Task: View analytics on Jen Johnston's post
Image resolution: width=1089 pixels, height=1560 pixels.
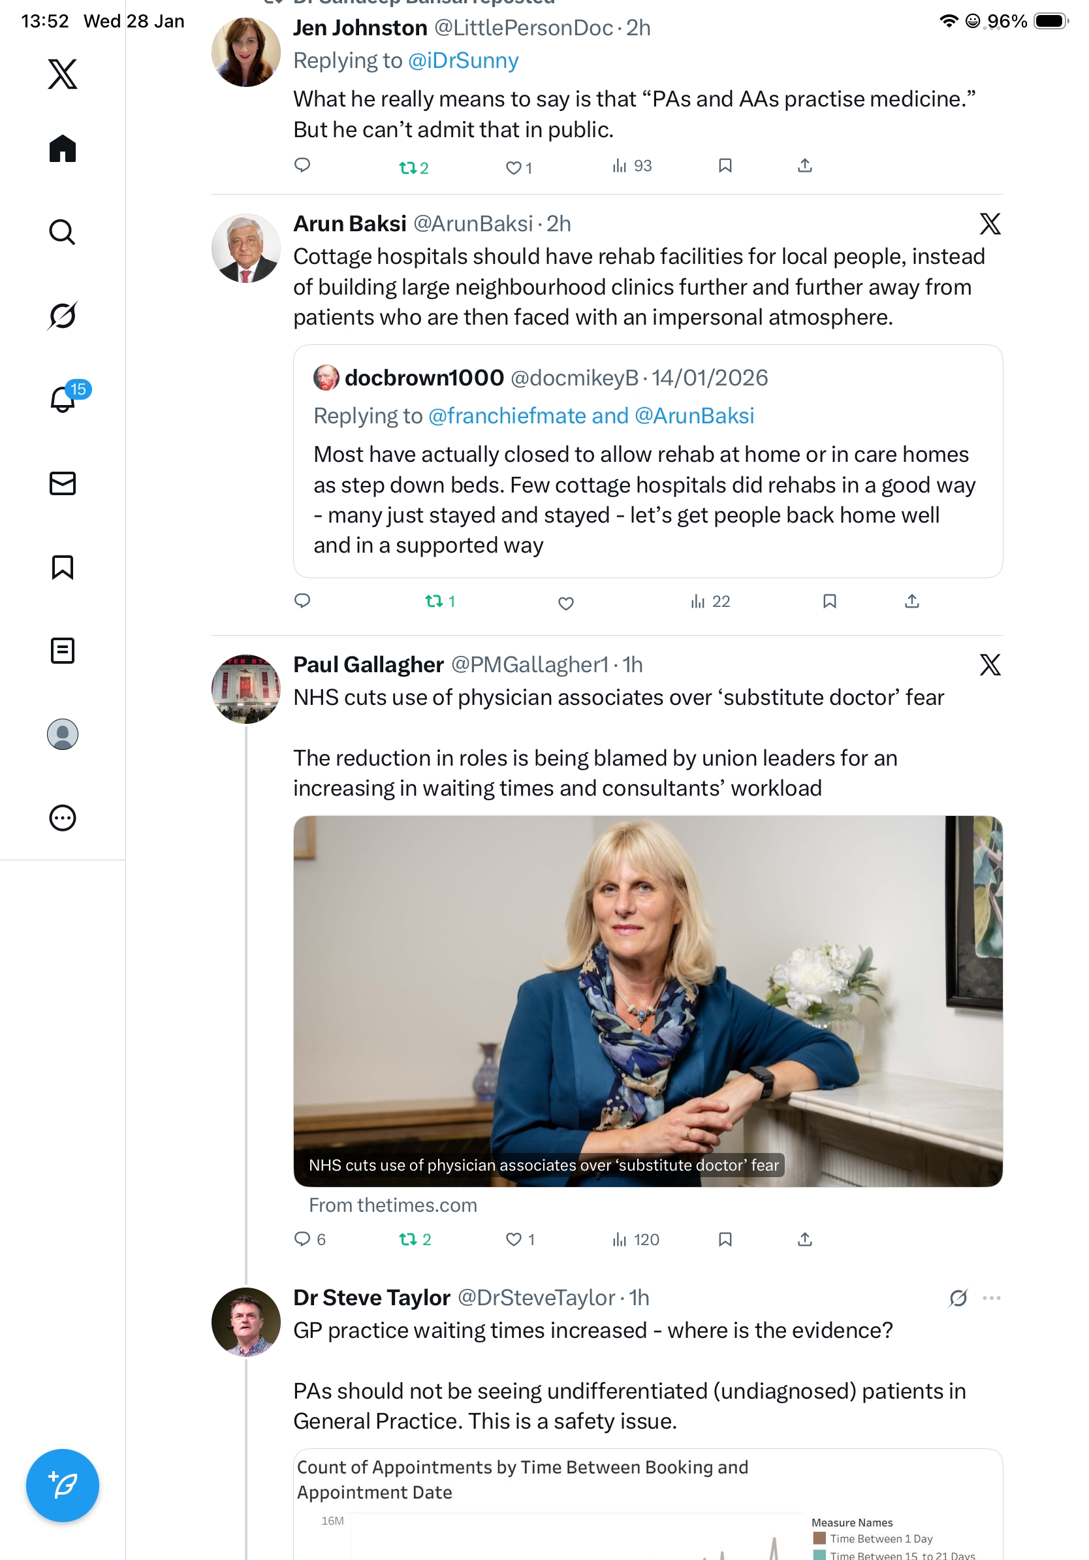Action: pyautogui.click(x=632, y=166)
